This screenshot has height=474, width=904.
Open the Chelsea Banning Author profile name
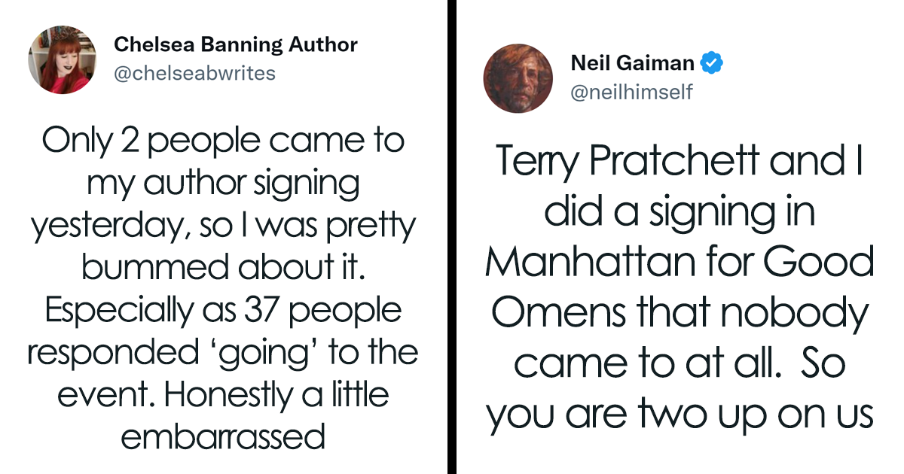[x=236, y=45]
